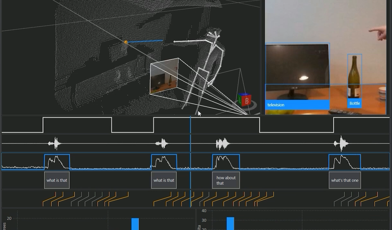
Task: Click the blue bar in the degrees chart
Action: pyautogui.click(x=135, y=224)
